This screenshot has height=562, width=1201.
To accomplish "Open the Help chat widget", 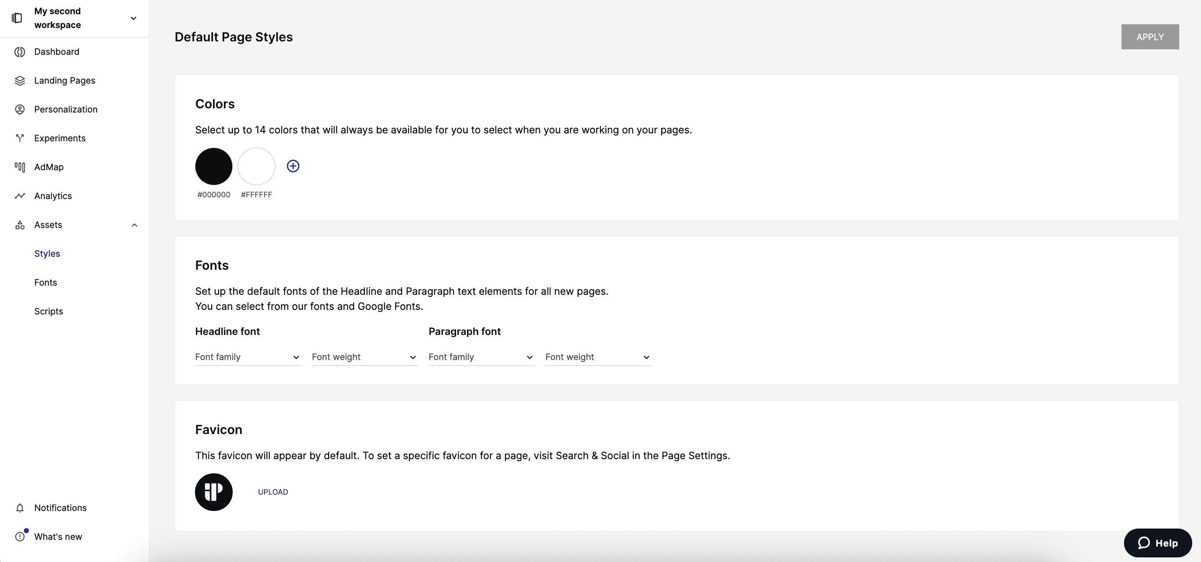I will point(1157,543).
